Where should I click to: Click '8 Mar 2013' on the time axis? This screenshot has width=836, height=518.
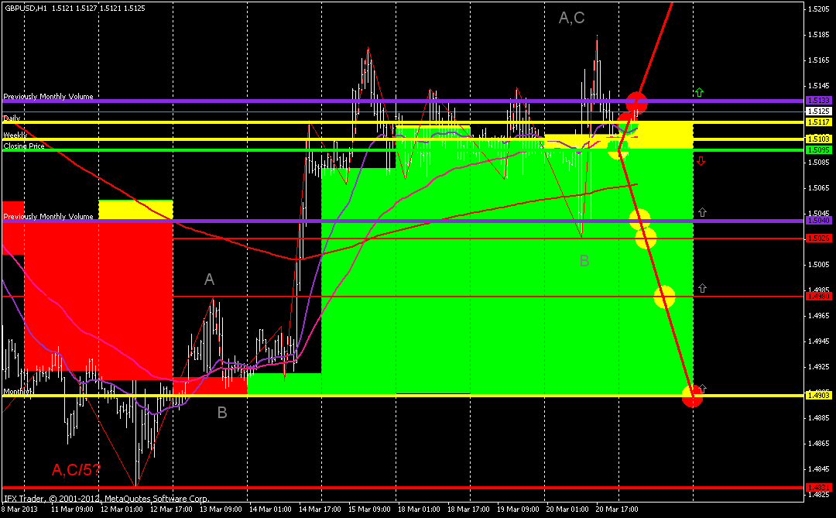click(19, 509)
